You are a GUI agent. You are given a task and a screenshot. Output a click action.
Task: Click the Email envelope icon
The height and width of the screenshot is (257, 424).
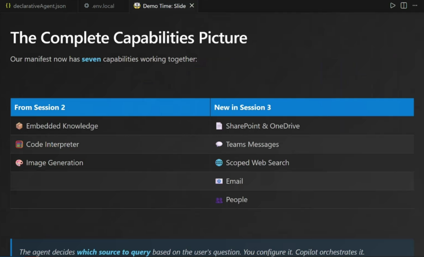coord(219,181)
